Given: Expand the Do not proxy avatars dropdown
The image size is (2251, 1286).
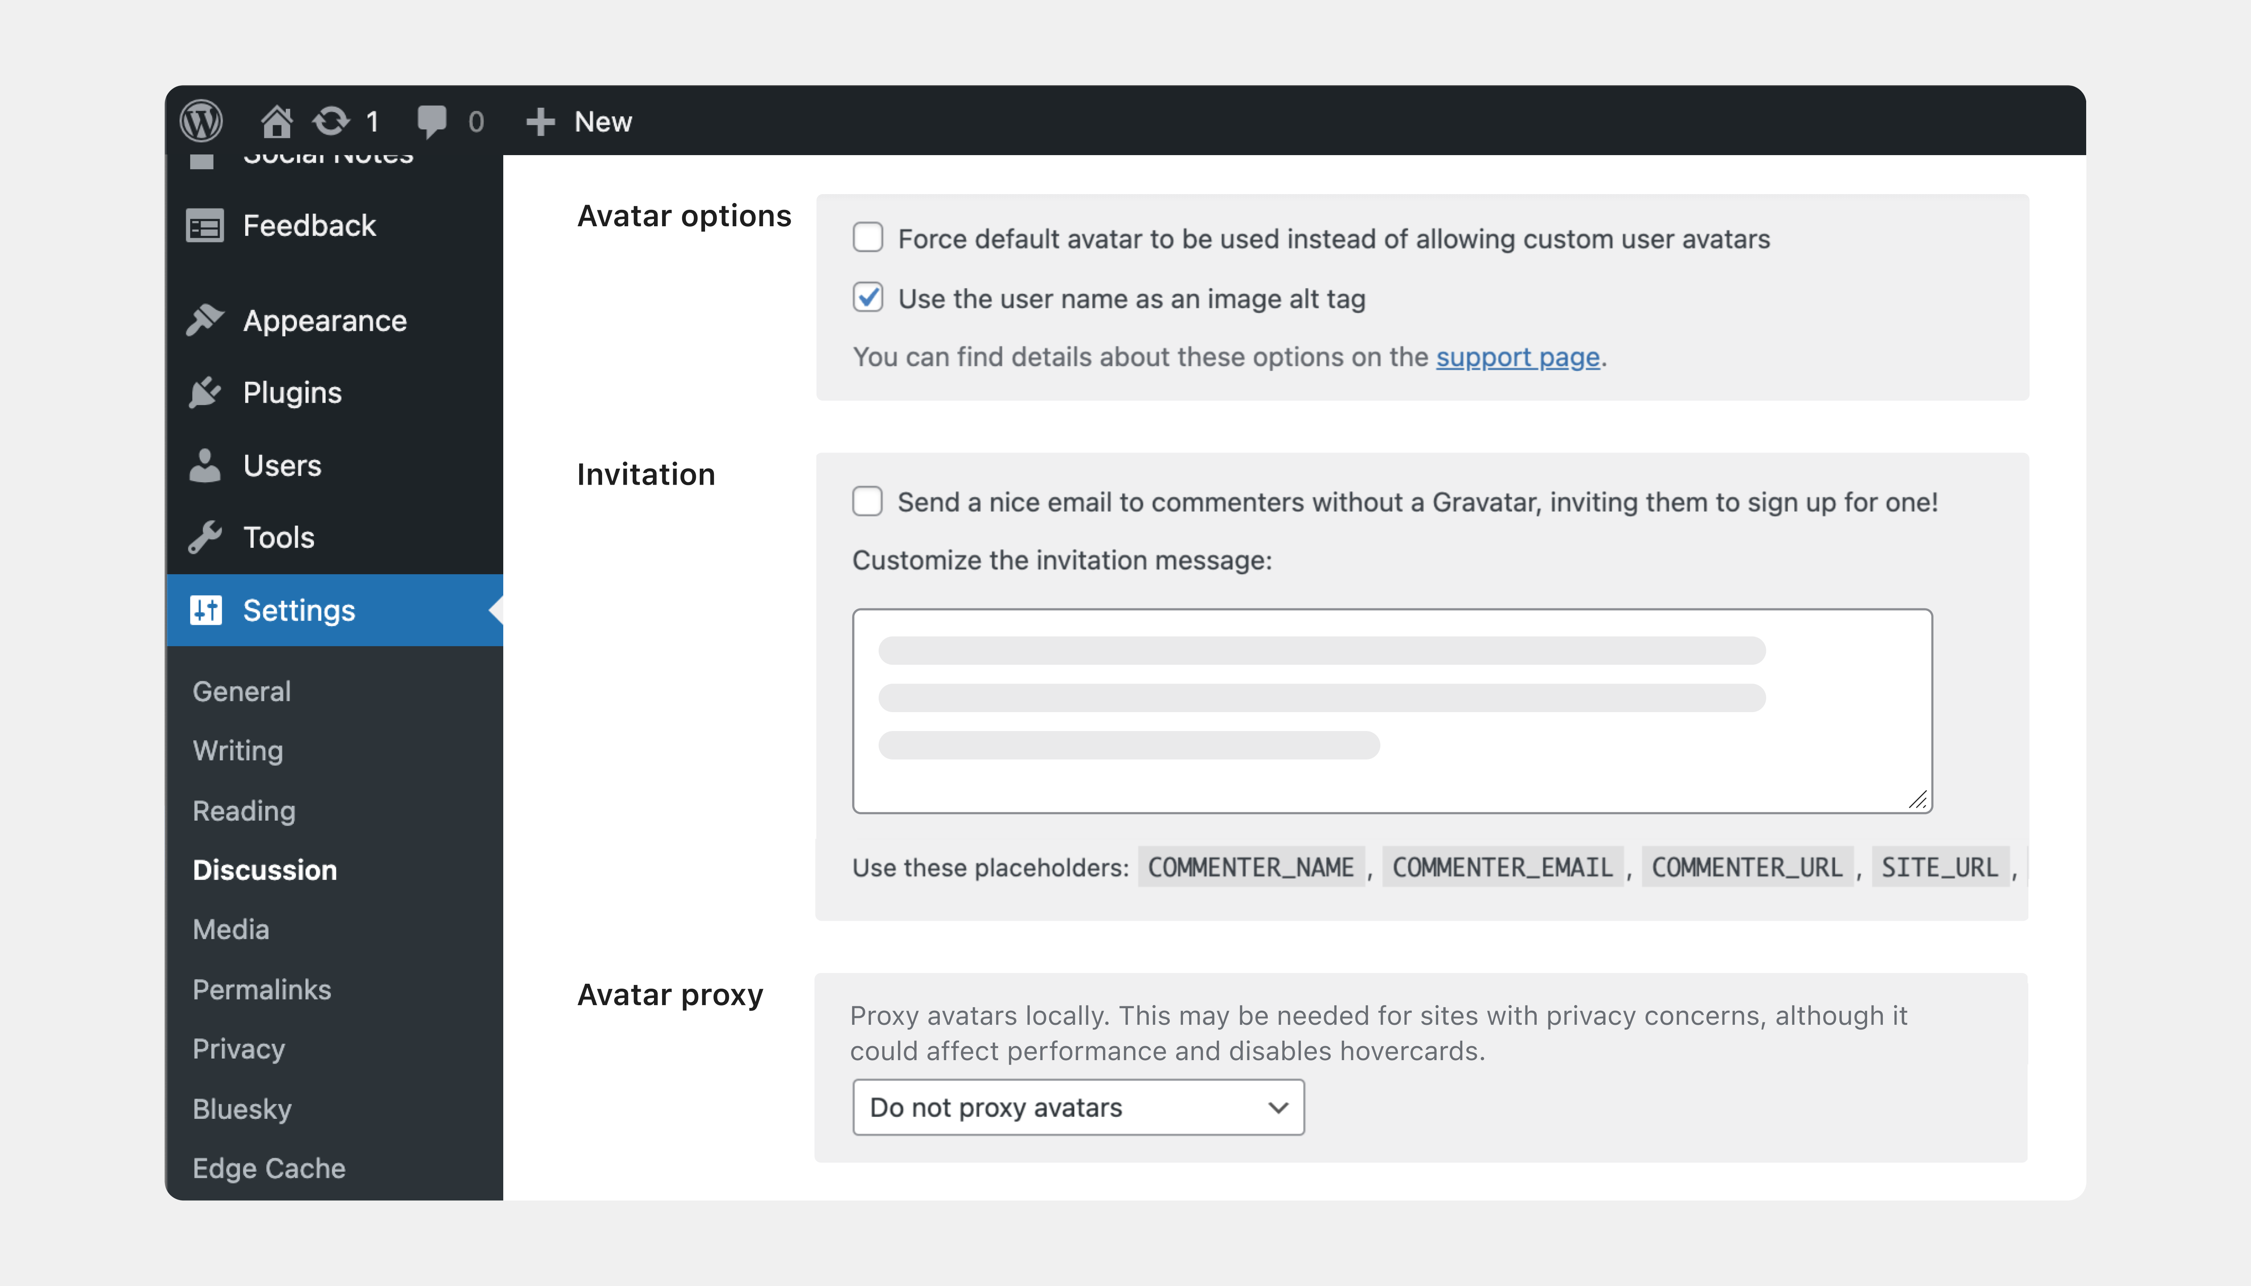Looking at the screenshot, I should click(x=1078, y=1108).
